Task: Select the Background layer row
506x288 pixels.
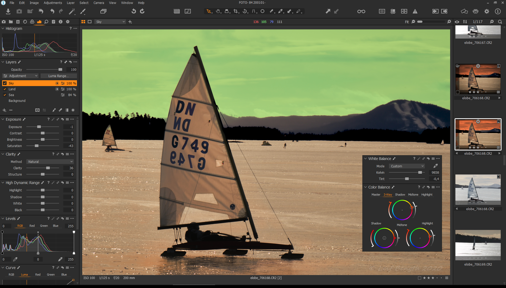Action: [40, 101]
